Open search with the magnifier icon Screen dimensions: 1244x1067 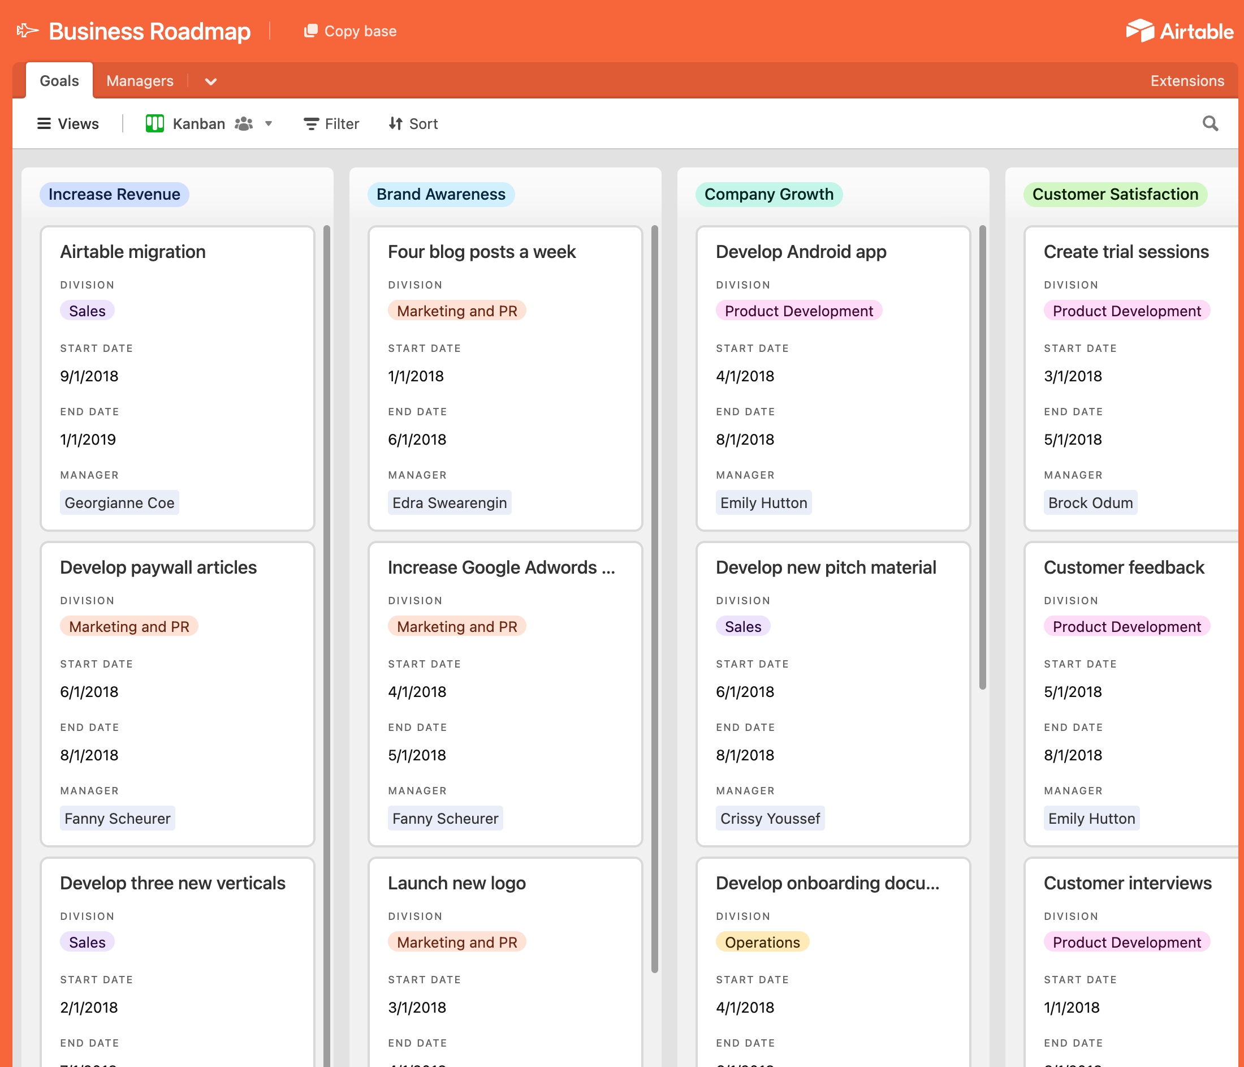1211,124
